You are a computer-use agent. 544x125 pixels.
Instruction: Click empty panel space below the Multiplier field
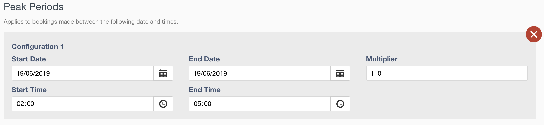[x=447, y=101]
